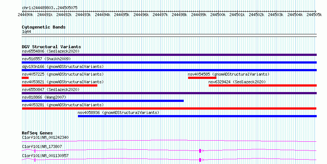The height and width of the screenshot is (164, 327).
Task: Click the 244496k ruler tick label
Action: (x=141, y=15)
